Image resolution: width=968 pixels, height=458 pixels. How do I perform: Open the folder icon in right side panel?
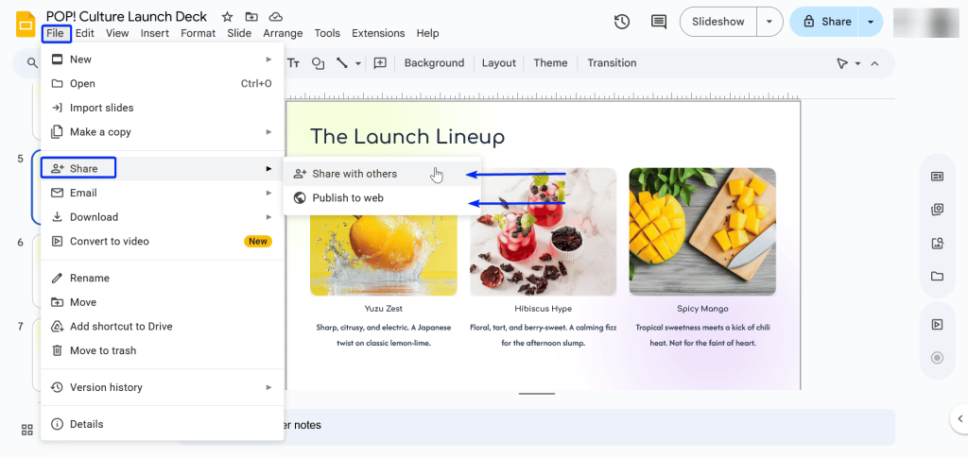pos(937,276)
